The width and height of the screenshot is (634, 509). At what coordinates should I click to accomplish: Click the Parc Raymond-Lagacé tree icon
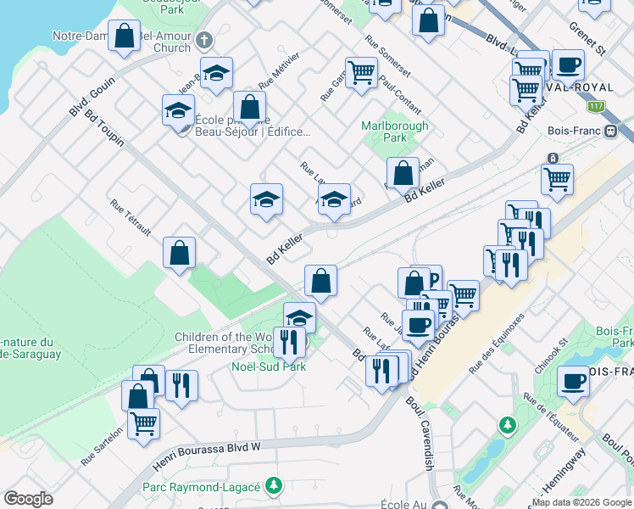(274, 485)
